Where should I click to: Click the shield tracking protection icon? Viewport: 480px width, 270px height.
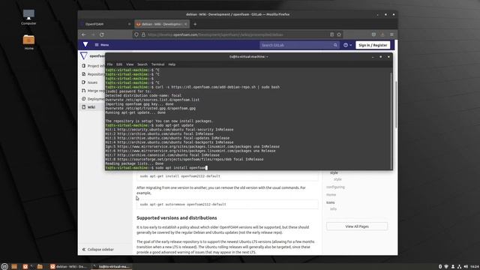tap(136, 34)
